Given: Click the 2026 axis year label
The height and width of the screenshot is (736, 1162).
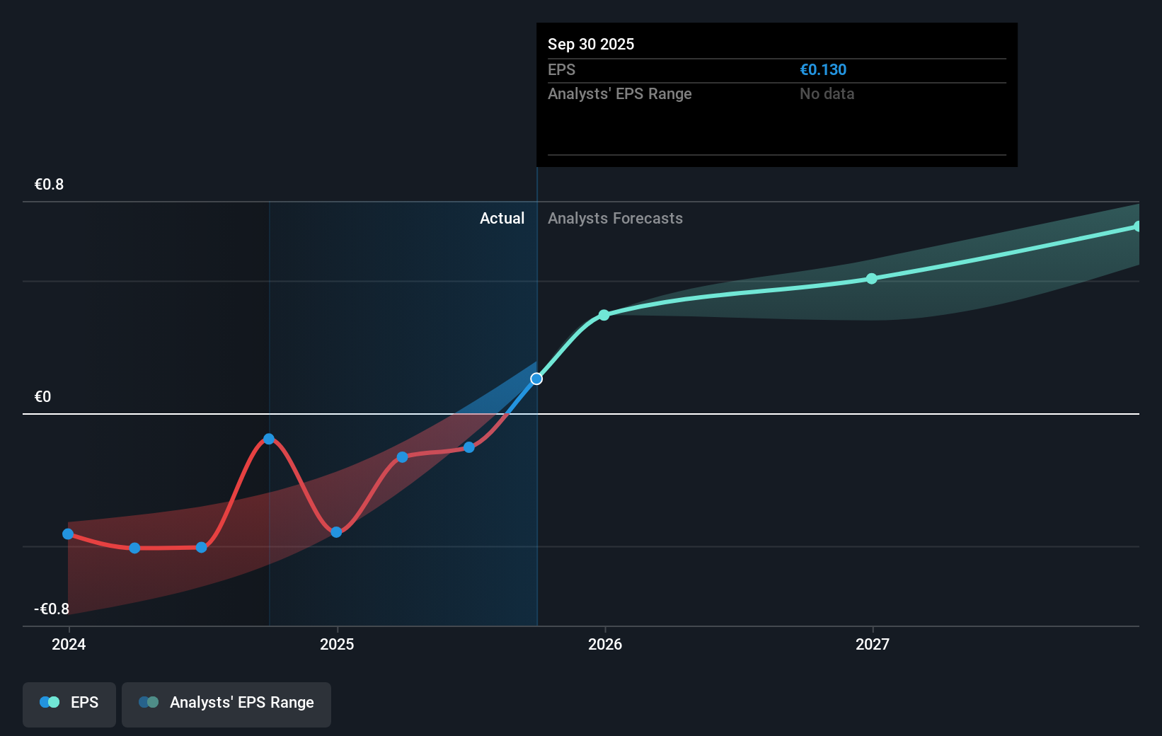Looking at the screenshot, I should coord(604,645).
